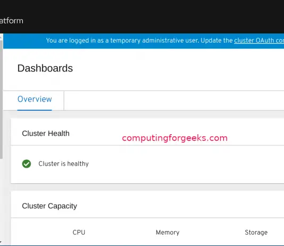Click the Cluster Health card title
284x246 pixels.
(x=46, y=134)
